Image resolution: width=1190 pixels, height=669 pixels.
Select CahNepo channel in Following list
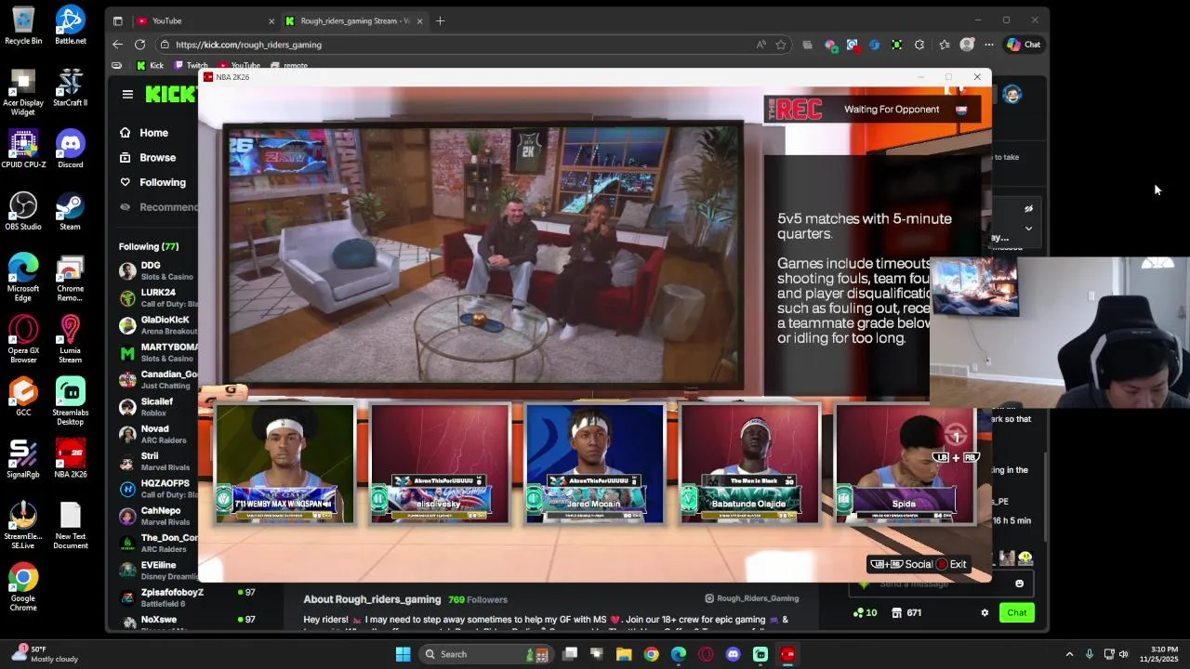click(157, 516)
